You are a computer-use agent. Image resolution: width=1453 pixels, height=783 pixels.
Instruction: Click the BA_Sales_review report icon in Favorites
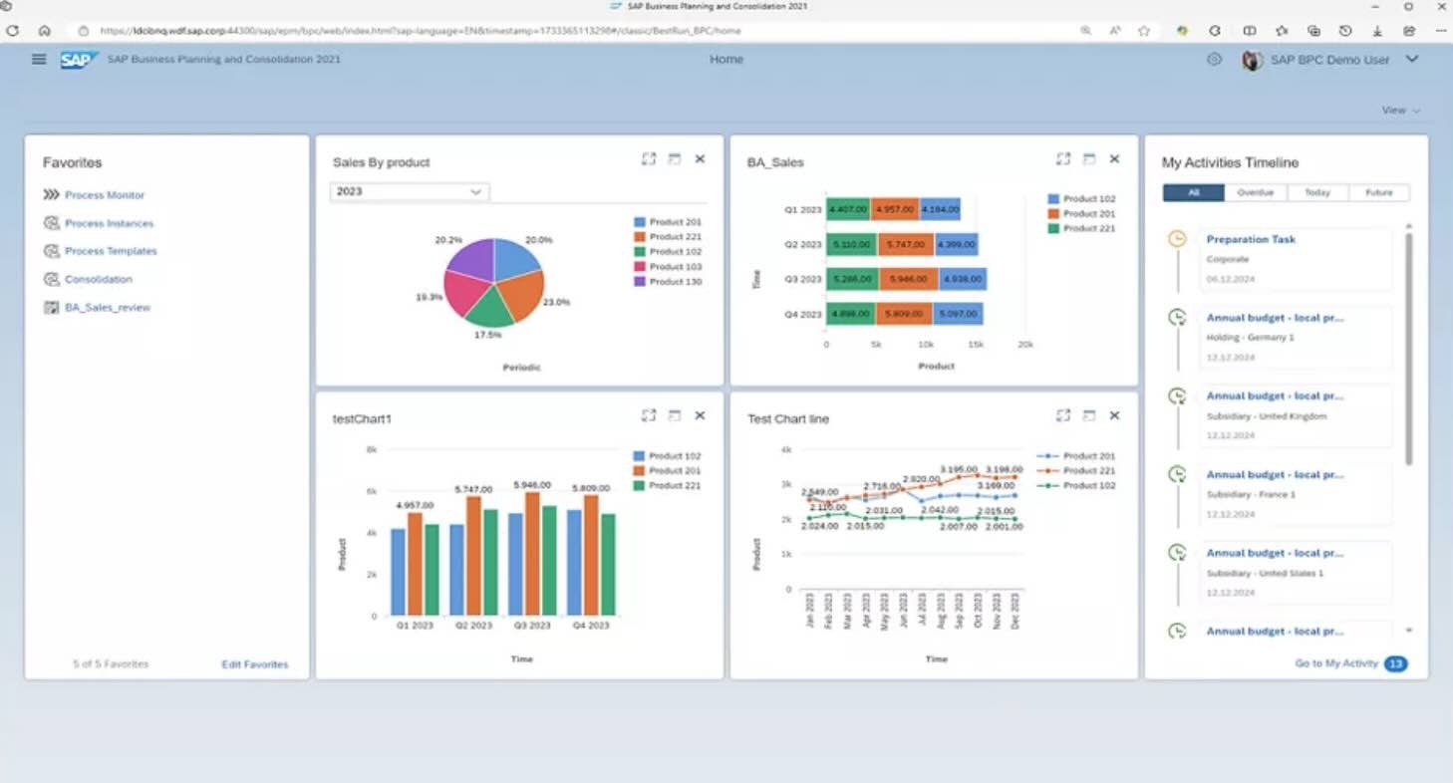[x=51, y=308]
